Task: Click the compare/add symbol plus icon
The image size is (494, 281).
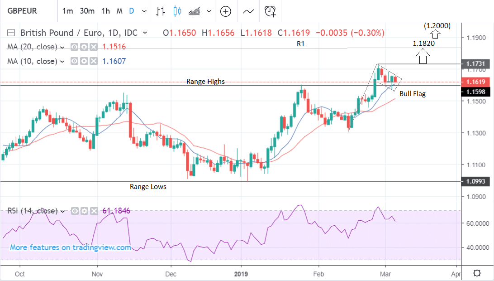Action: click(x=225, y=11)
